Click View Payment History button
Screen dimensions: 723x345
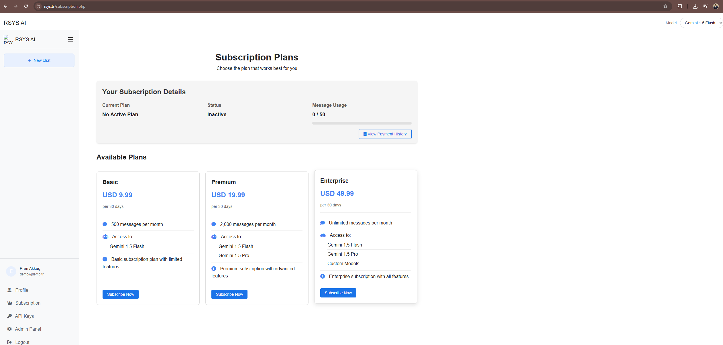[385, 134]
